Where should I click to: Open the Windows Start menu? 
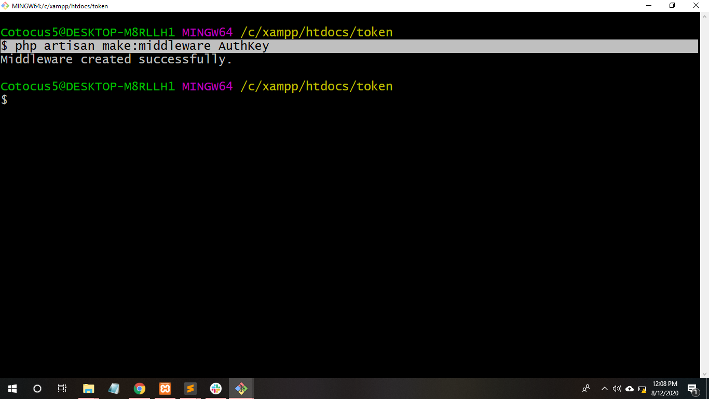coord(12,389)
